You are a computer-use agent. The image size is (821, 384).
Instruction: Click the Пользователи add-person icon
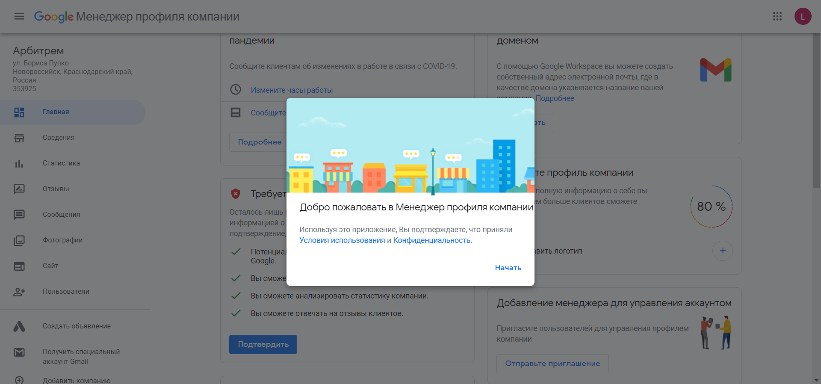[19, 292]
